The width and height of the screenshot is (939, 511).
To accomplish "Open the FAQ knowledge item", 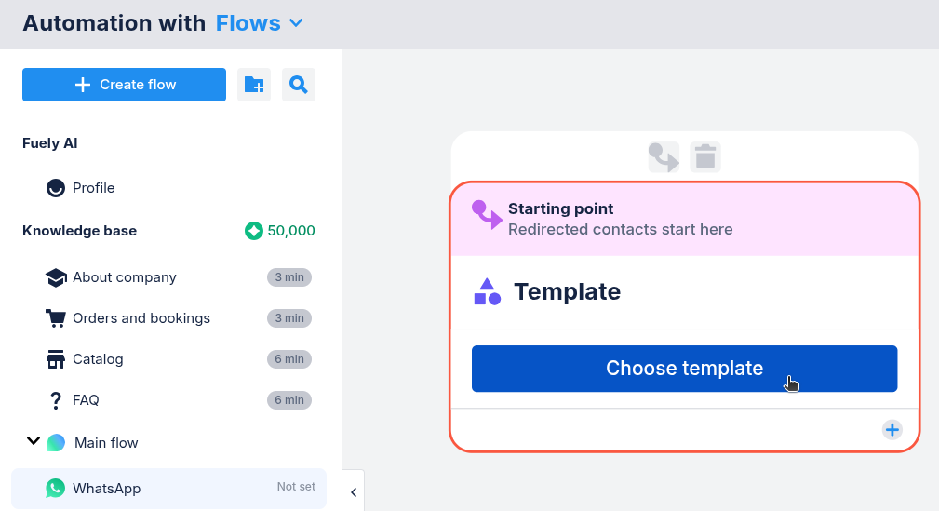I will tap(86, 400).
